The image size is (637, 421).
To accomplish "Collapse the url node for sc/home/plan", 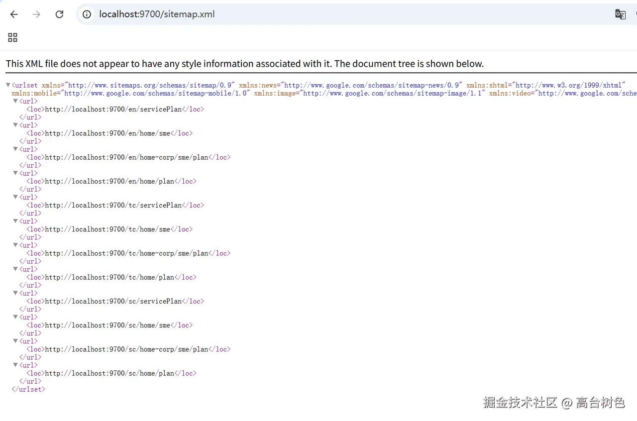I will click(x=15, y=365).
